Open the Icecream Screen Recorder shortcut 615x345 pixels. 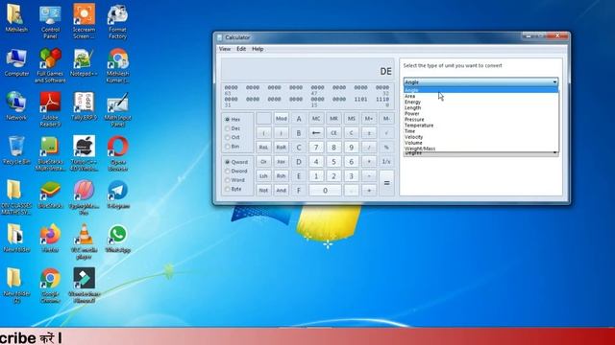[84, 21]
